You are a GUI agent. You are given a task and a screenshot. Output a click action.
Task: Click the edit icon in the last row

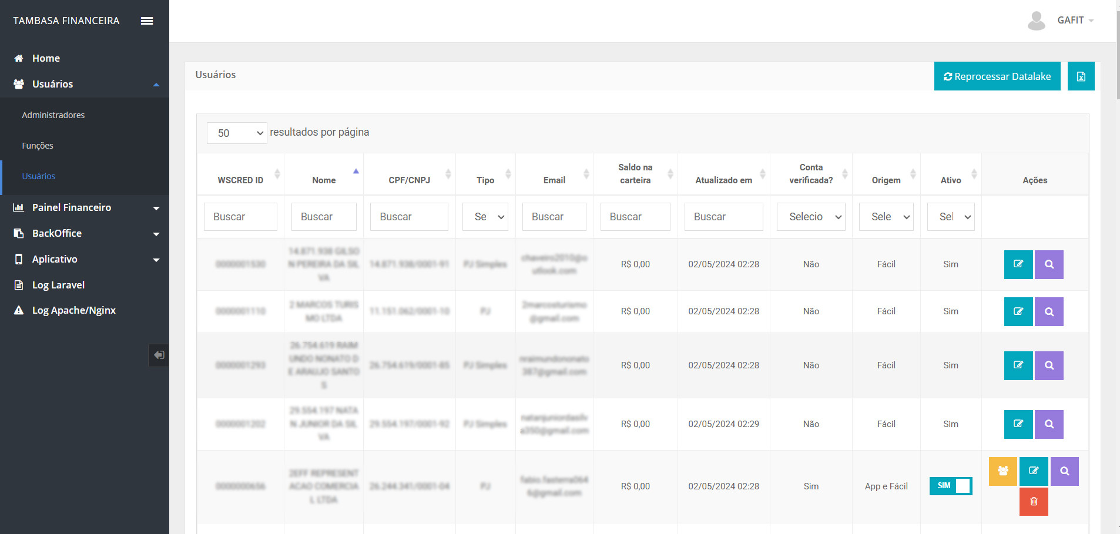(x=1034, y=471)
